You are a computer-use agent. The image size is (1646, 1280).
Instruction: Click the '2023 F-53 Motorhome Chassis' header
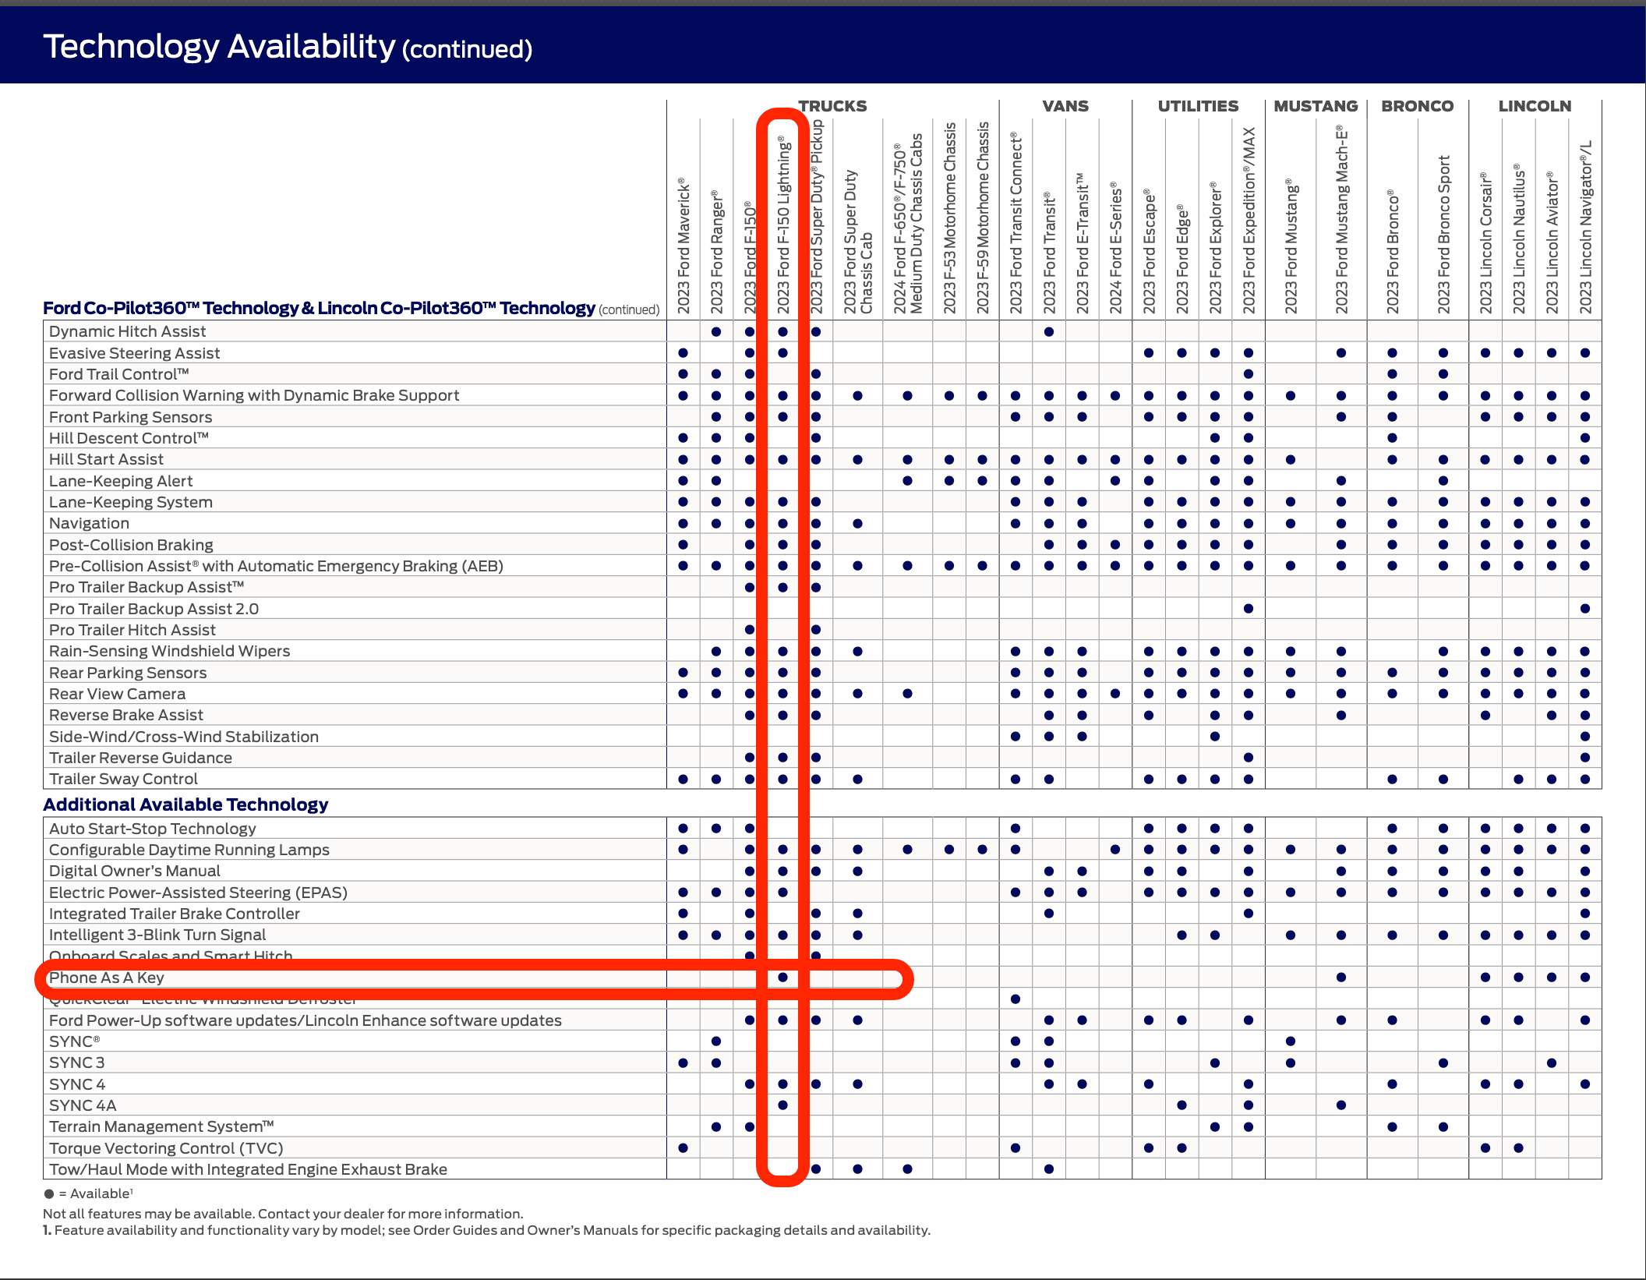(x=949, y=218)
